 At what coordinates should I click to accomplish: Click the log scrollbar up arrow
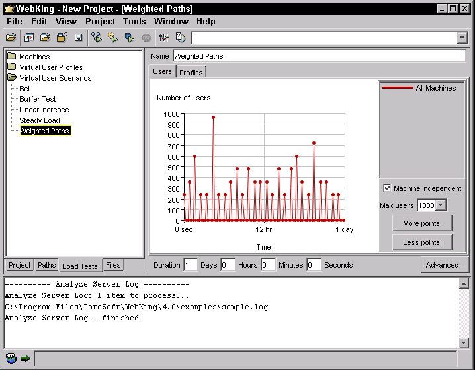coord(464,283)
